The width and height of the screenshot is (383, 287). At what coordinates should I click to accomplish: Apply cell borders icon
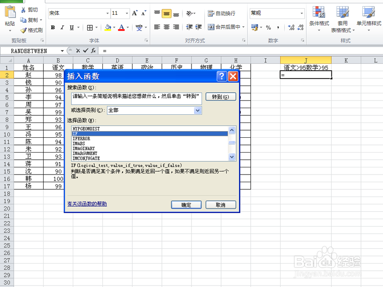(x=90, y=28)
